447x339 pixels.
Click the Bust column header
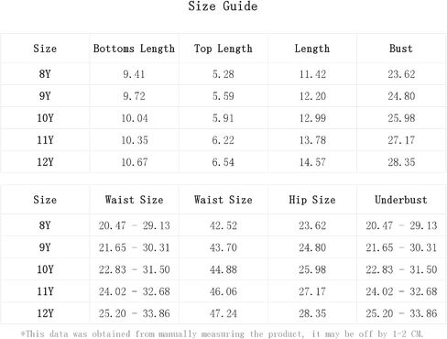click(401, 49)
